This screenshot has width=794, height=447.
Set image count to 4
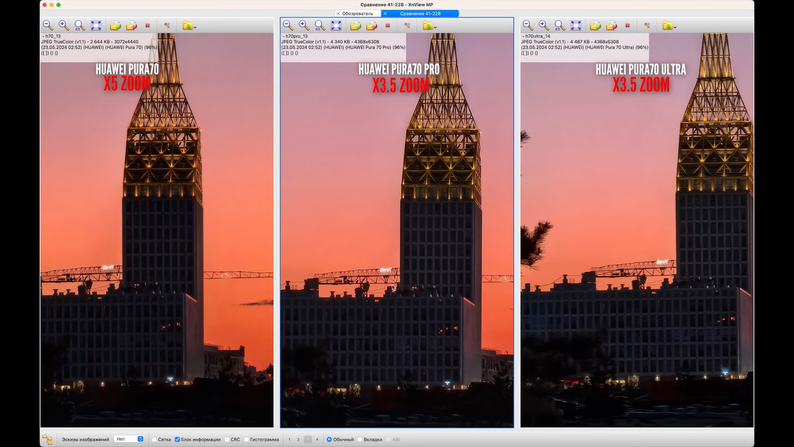click(317, 439)
